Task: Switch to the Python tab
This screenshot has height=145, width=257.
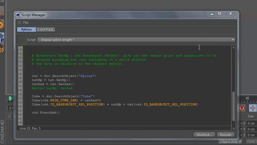Action: pos(27,29)
